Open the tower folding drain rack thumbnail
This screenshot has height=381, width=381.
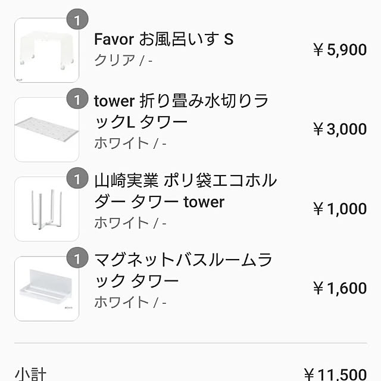coord(46,130)
